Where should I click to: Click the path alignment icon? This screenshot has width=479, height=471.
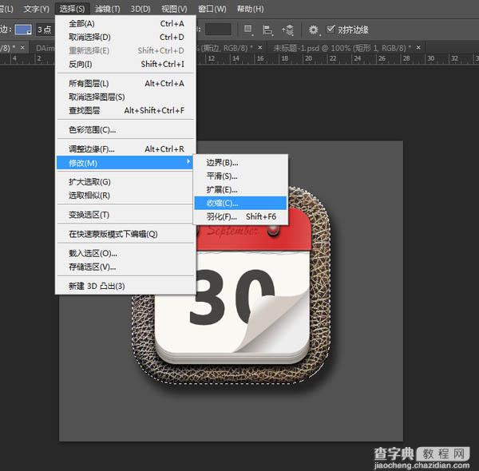(267, 30)
